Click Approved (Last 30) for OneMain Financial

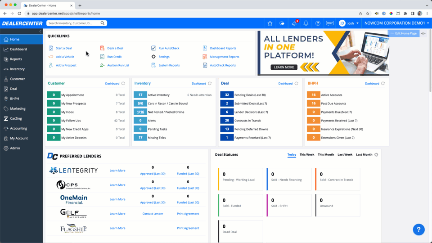tap(153, 202)
